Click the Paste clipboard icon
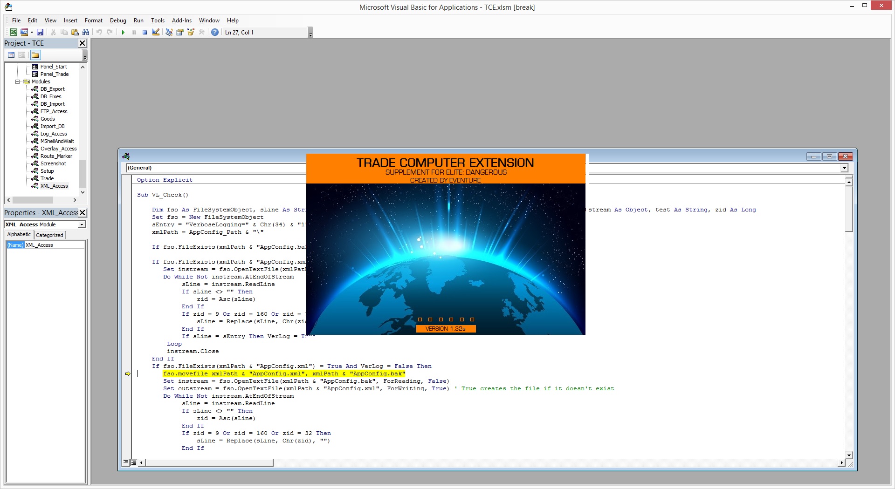The height and width of the screenshot is (489, 895). pyautogui.click(x=75, y=32)
